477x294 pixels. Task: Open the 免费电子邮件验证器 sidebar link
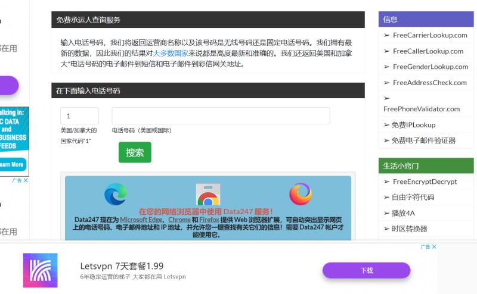coord(423,140)
